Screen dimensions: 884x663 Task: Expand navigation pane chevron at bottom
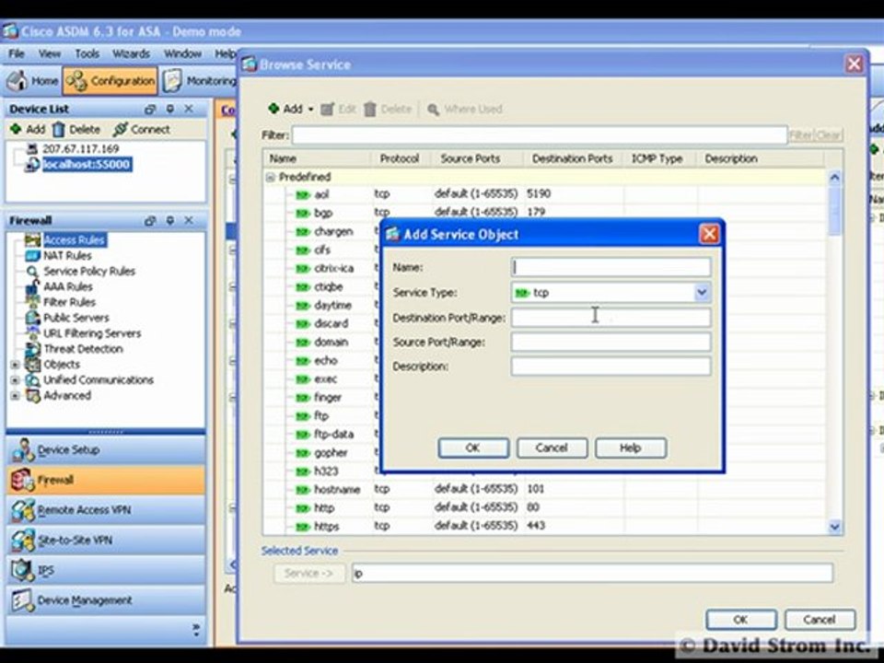coord(195,630)
